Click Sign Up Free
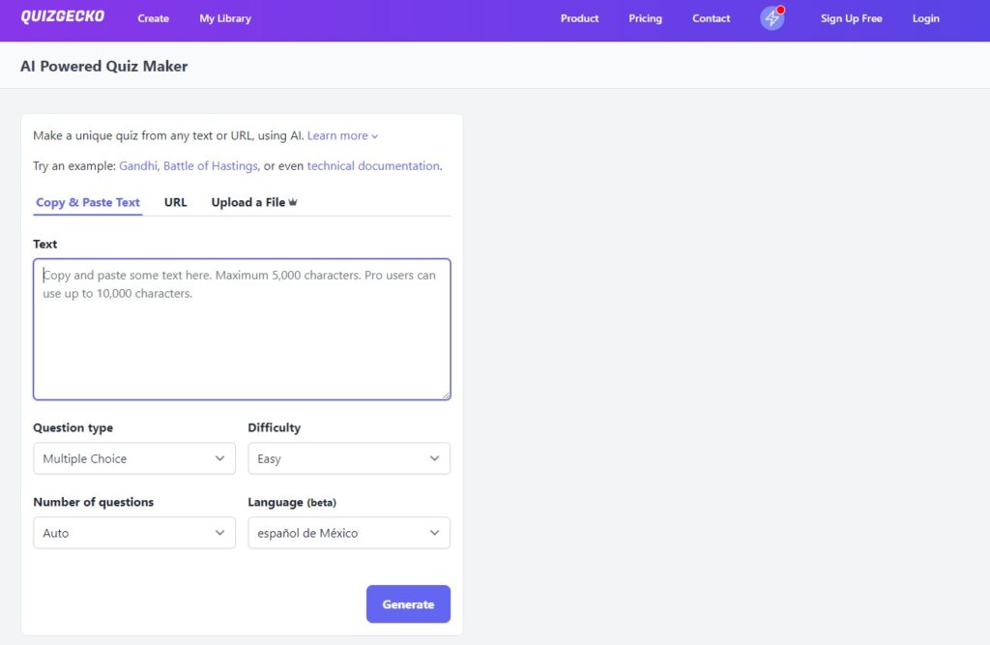 [x=851, y=18]
